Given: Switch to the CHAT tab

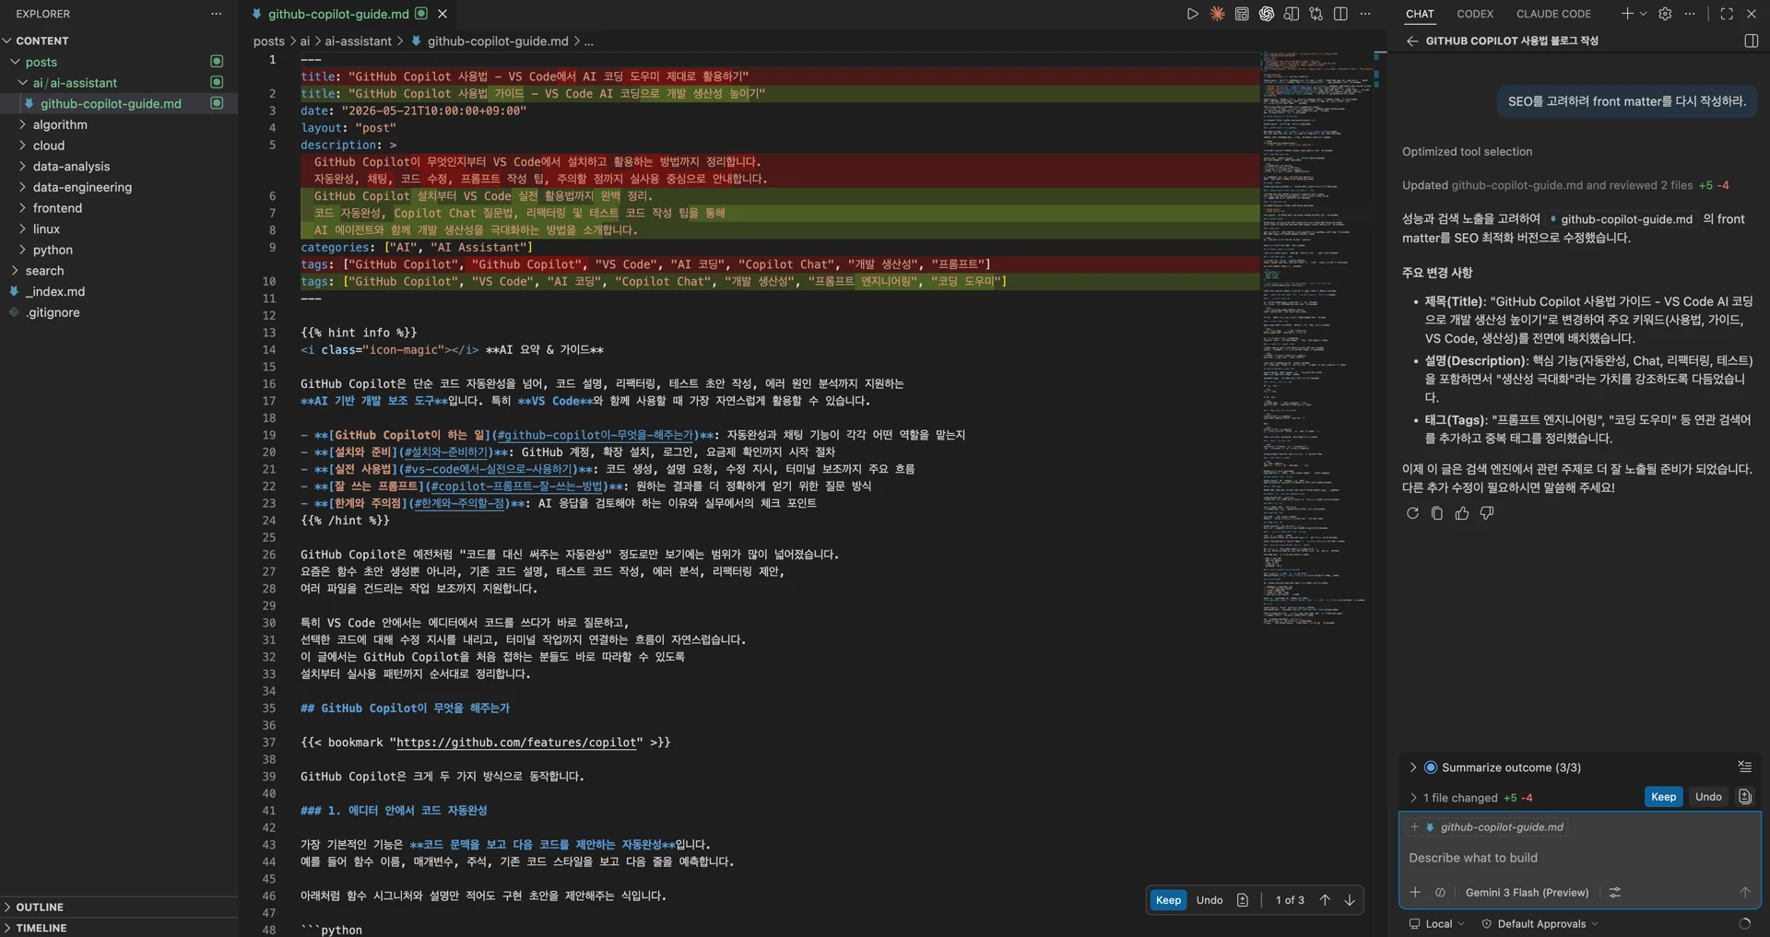Looking at the screenshot, I should coord(1420,14).
